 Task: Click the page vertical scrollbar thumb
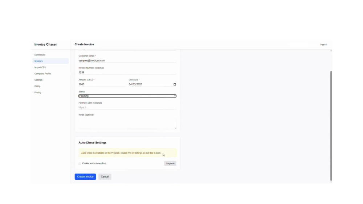pos(331,126)
